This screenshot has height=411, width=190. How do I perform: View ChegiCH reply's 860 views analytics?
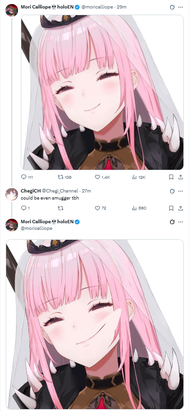[139, 208]
